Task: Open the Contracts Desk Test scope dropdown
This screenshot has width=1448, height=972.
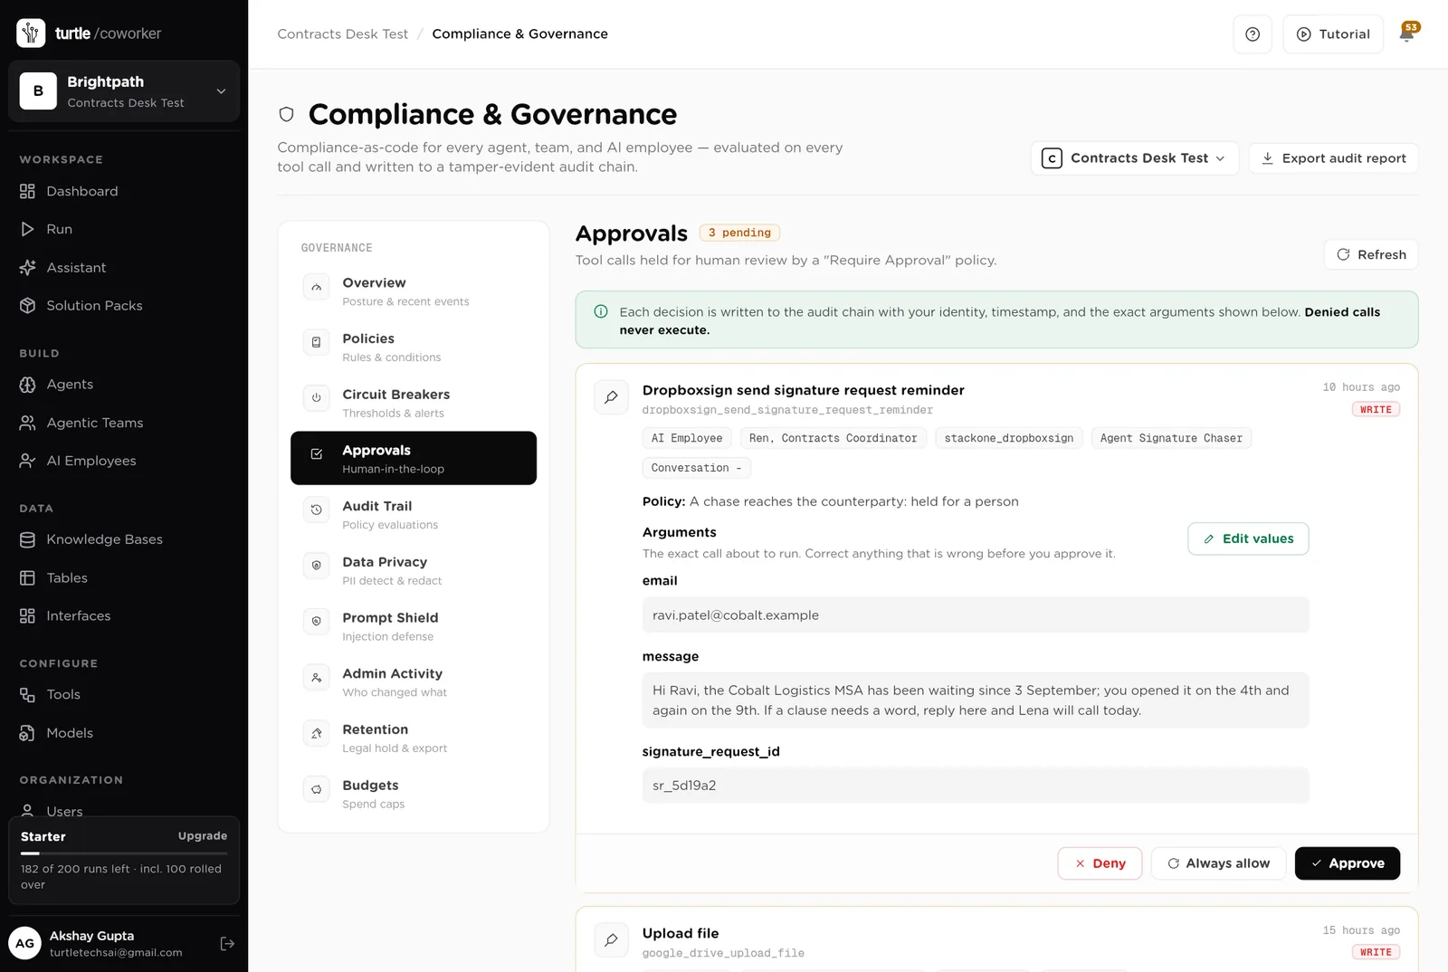Action: coord(1134,158)
